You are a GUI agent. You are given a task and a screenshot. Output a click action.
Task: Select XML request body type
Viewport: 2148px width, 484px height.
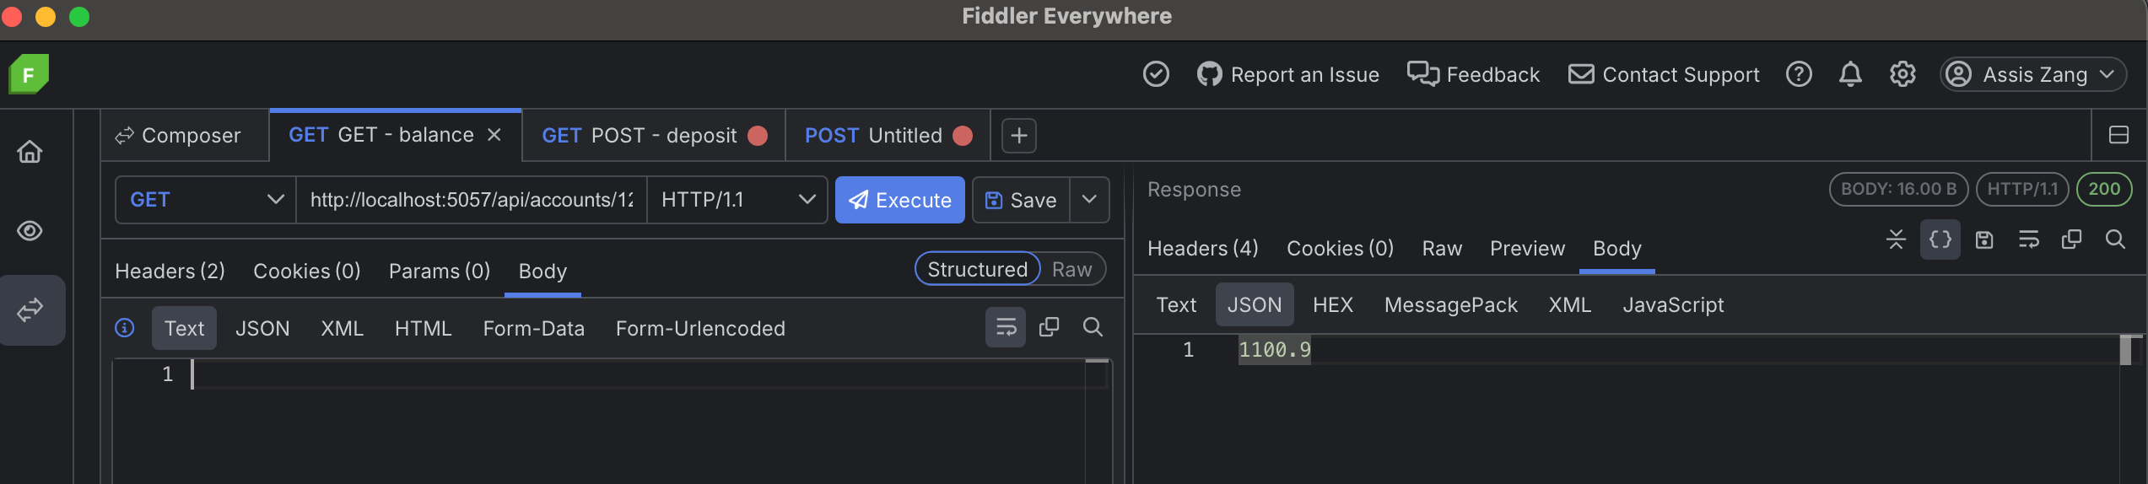tap(342, 328)
